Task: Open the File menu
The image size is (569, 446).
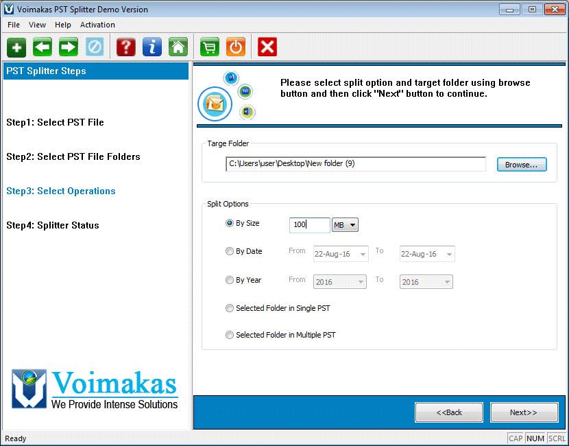Action: coord(14,25)
